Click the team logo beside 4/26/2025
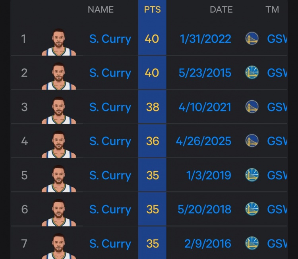Viewport: 298px width, 259px height. coord(252,141)
